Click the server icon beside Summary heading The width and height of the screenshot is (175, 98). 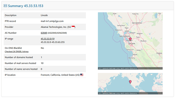coord(5,6)
